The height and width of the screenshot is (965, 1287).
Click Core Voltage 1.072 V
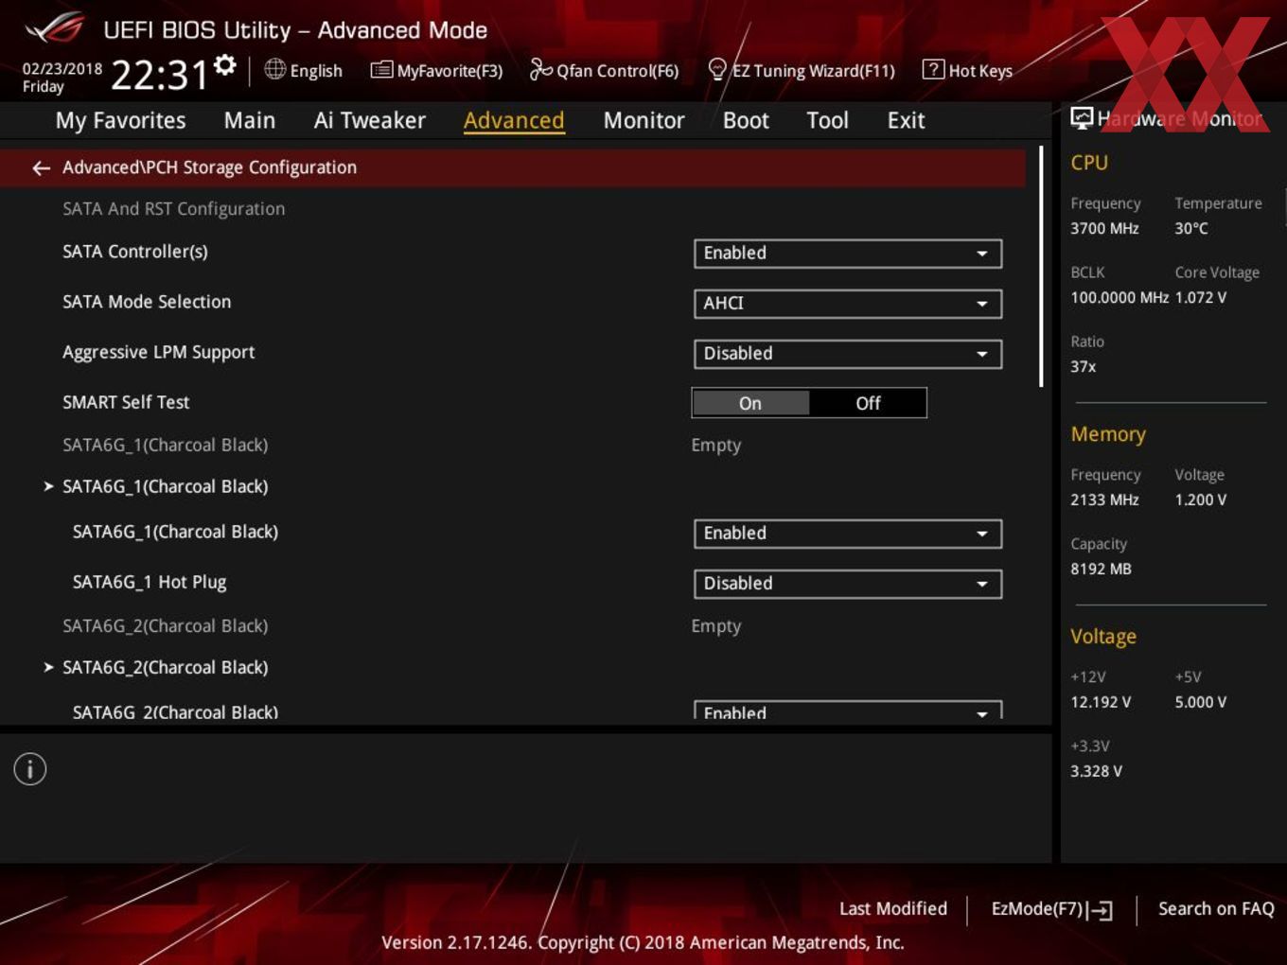[x=1201, y=297]
